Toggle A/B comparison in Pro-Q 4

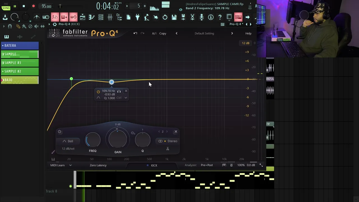[154, 33]
